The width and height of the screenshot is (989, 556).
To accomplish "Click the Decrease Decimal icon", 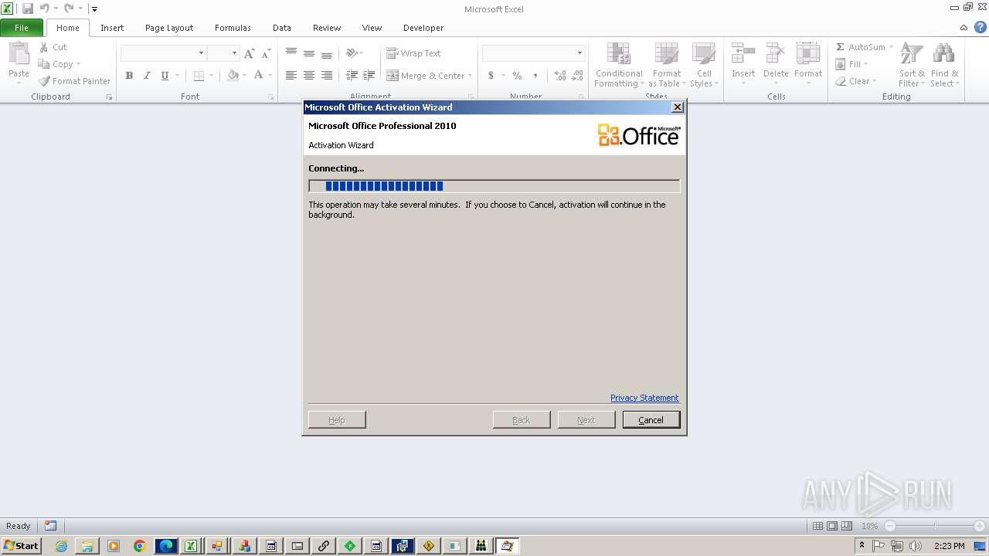I will pyautogui.click(x=578, y=76).
